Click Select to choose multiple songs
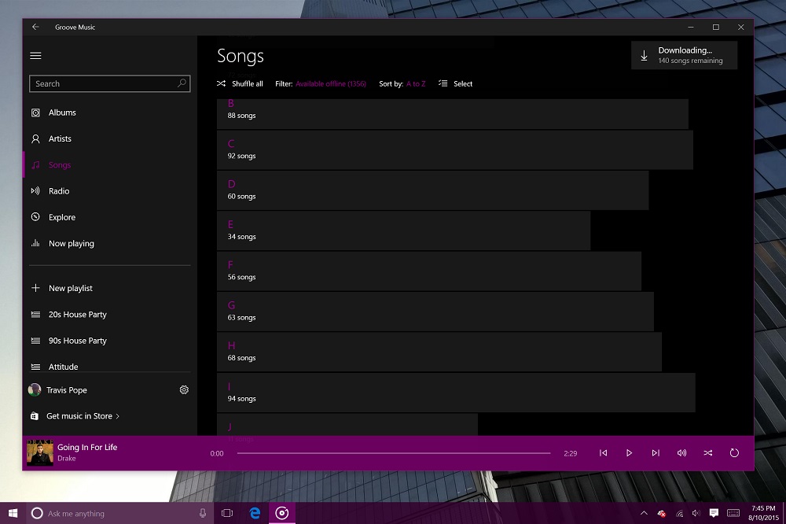The height and width of the screenshot is (524, 786). point(455,84)
